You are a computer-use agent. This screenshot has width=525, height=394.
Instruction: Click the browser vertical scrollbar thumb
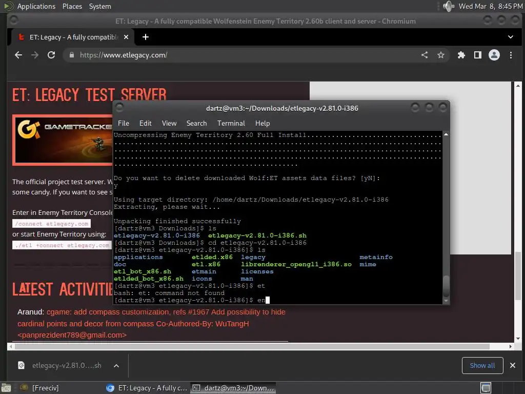[518, 275]
